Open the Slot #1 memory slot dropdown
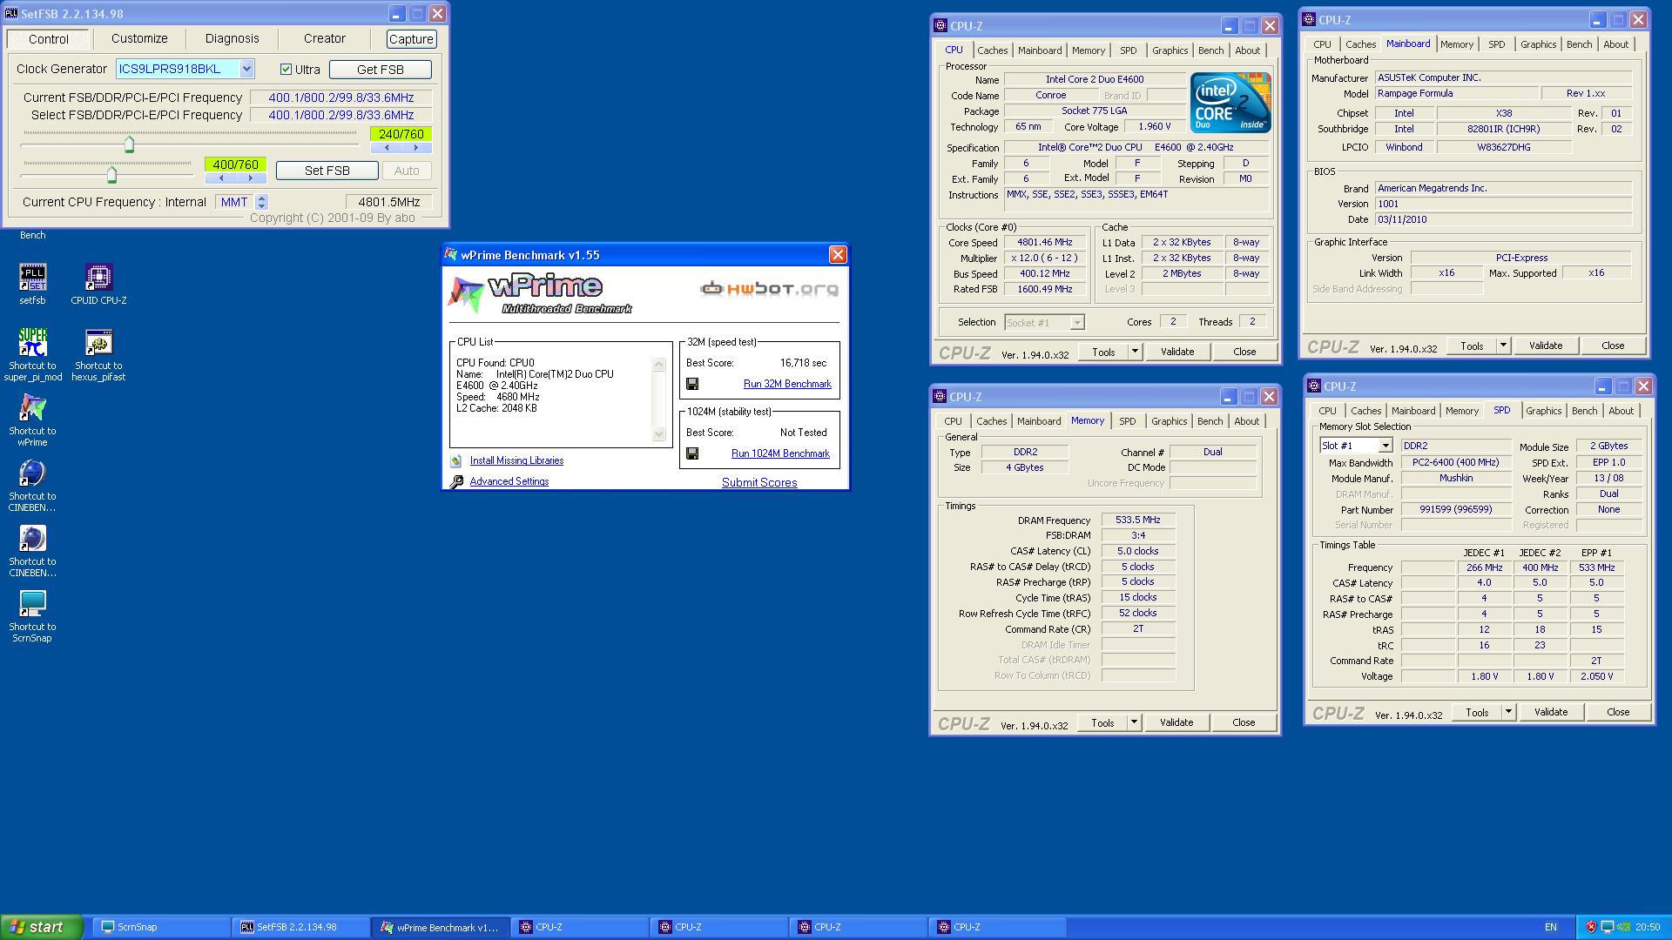 click(1385, 446)
